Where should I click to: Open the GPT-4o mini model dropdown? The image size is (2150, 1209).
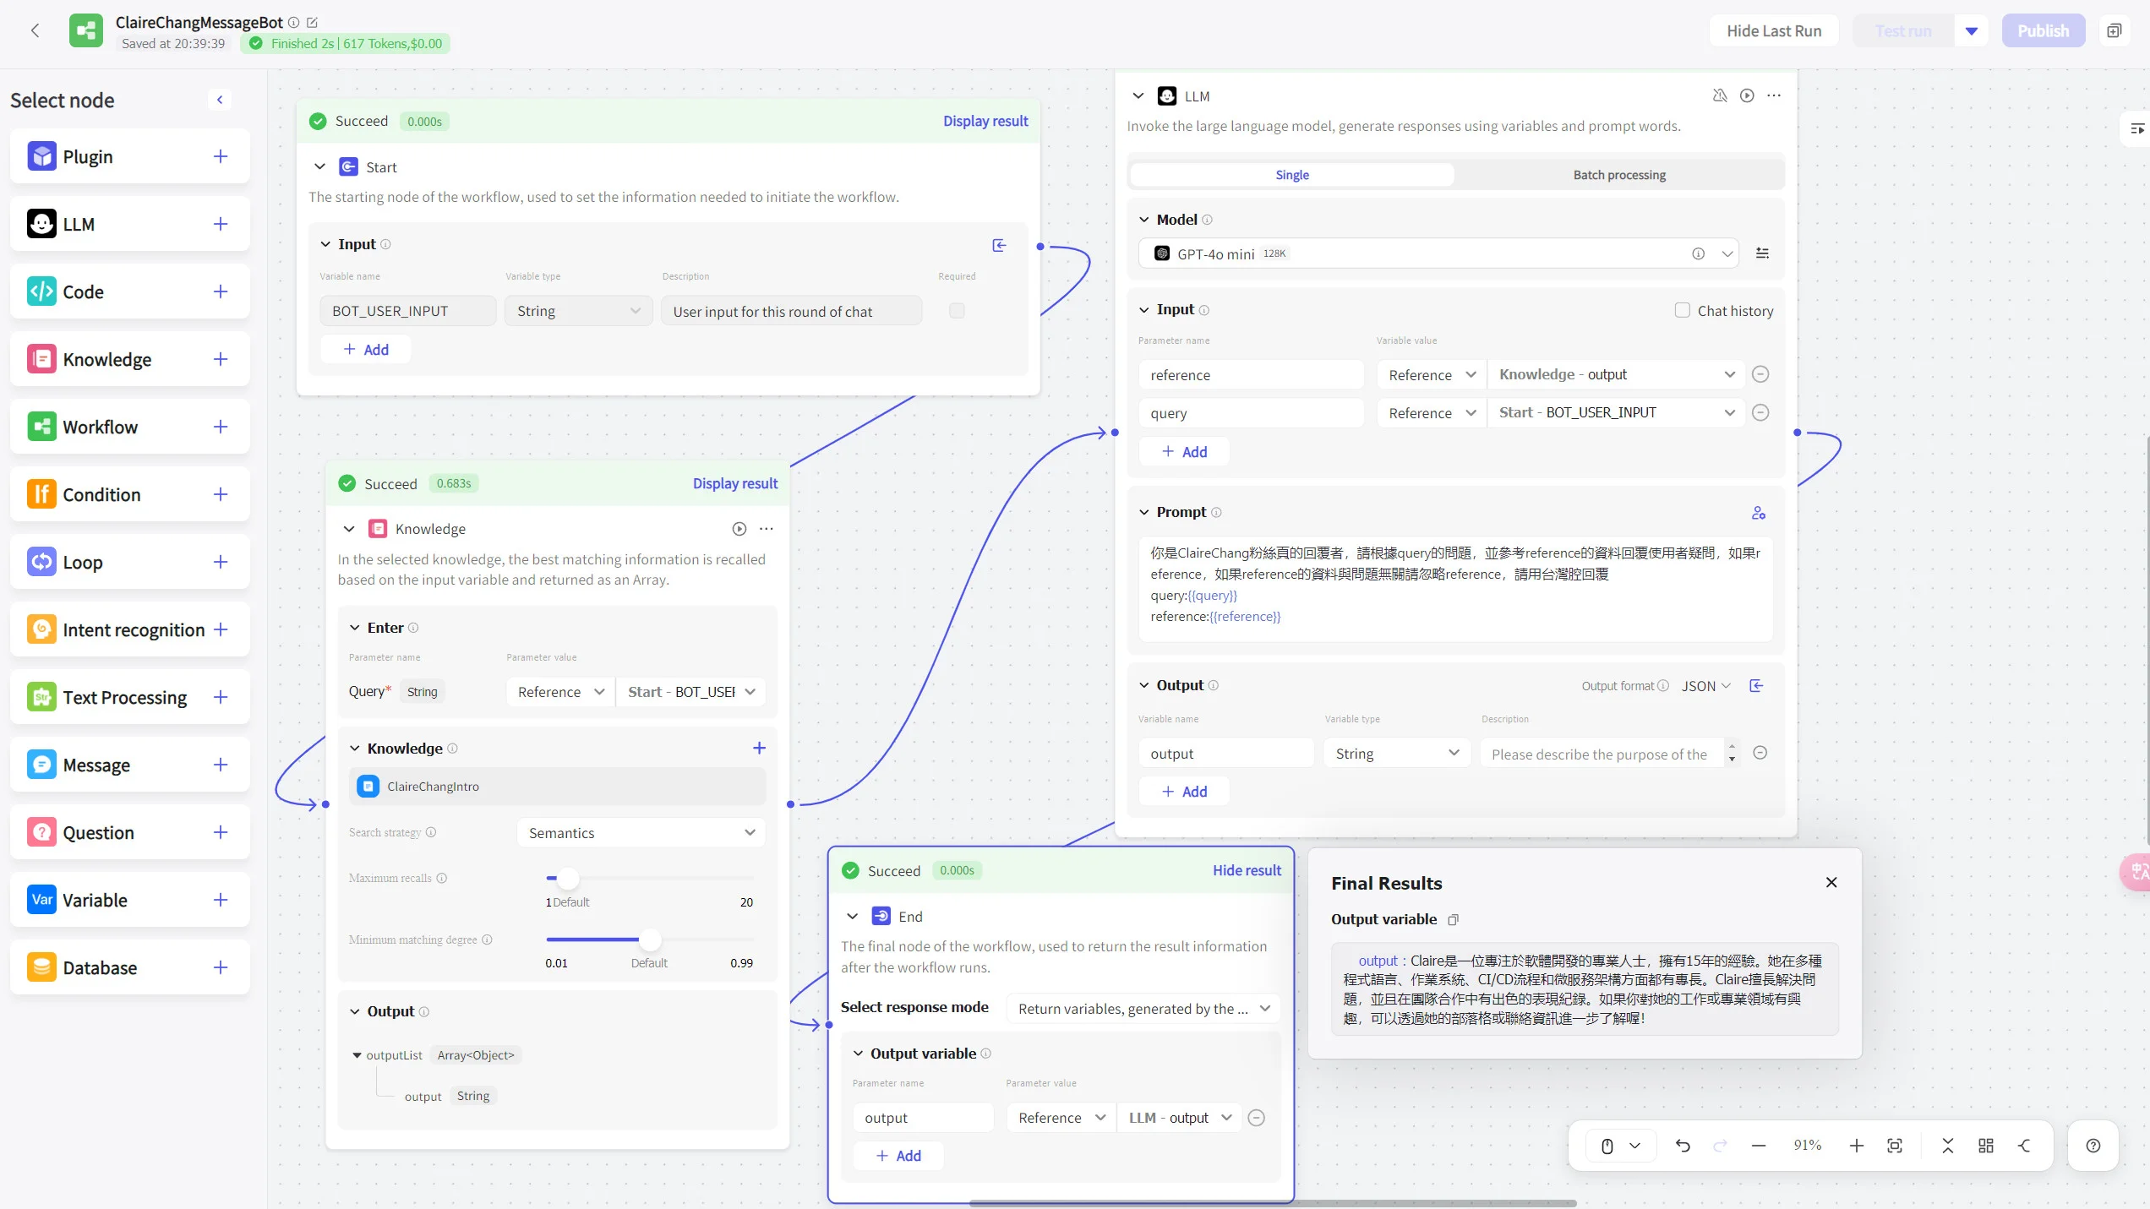[1438, 253]
